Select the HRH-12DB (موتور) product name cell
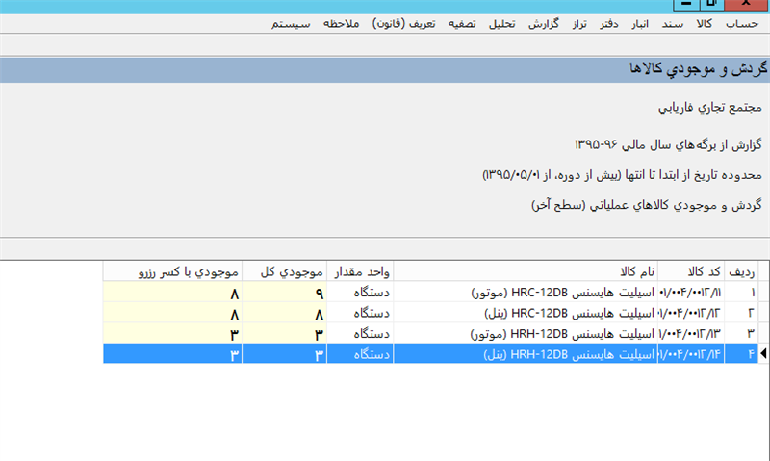 (x=525, y=333)
